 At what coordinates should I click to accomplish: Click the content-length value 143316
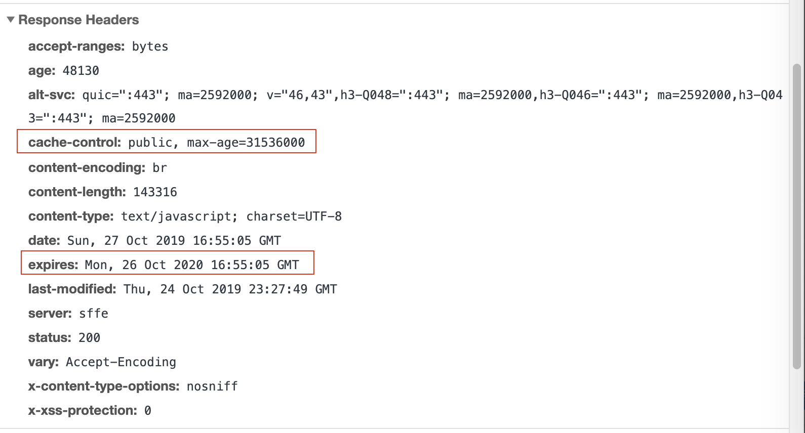pyautogui.click(x=155, y=192)
